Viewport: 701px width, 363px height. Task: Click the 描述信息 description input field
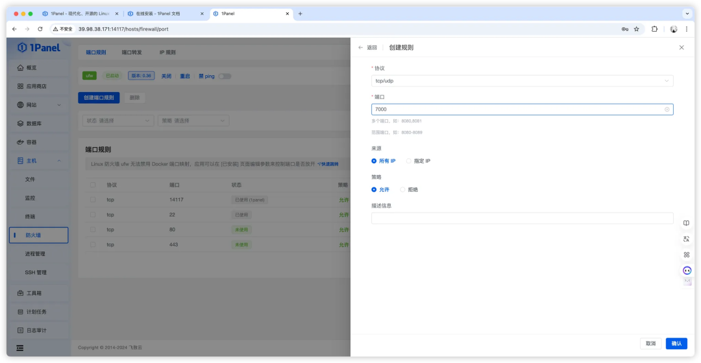click(522, 218)
